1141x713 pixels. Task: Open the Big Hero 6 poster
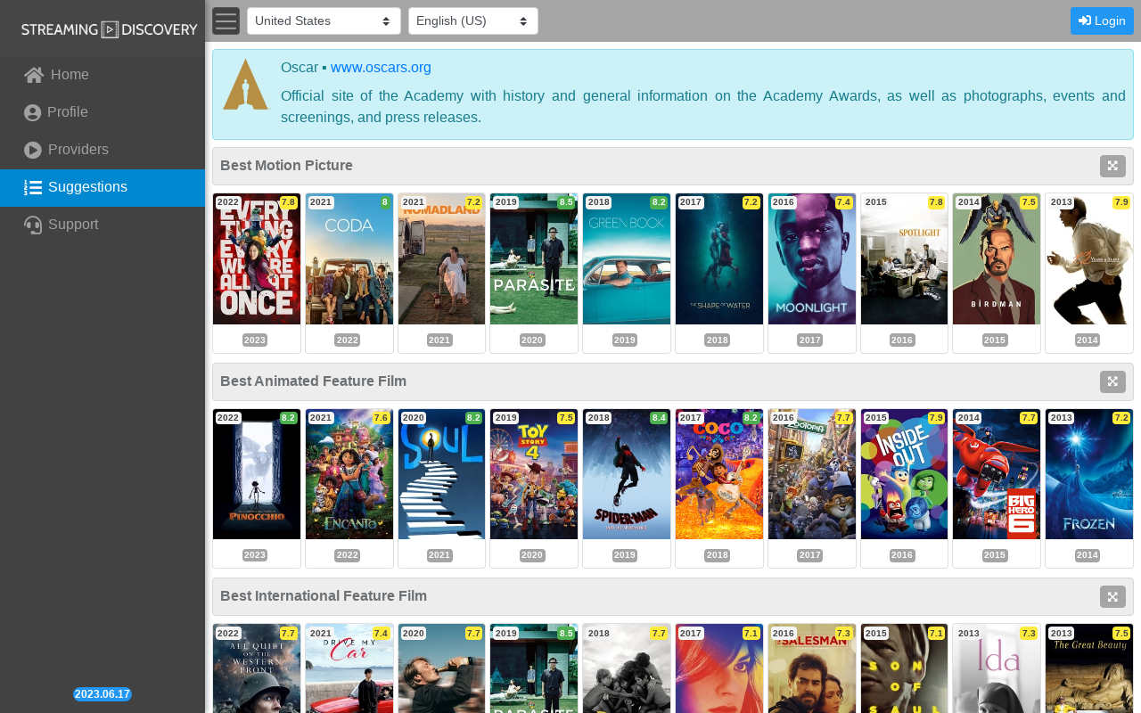coord(997,474)
